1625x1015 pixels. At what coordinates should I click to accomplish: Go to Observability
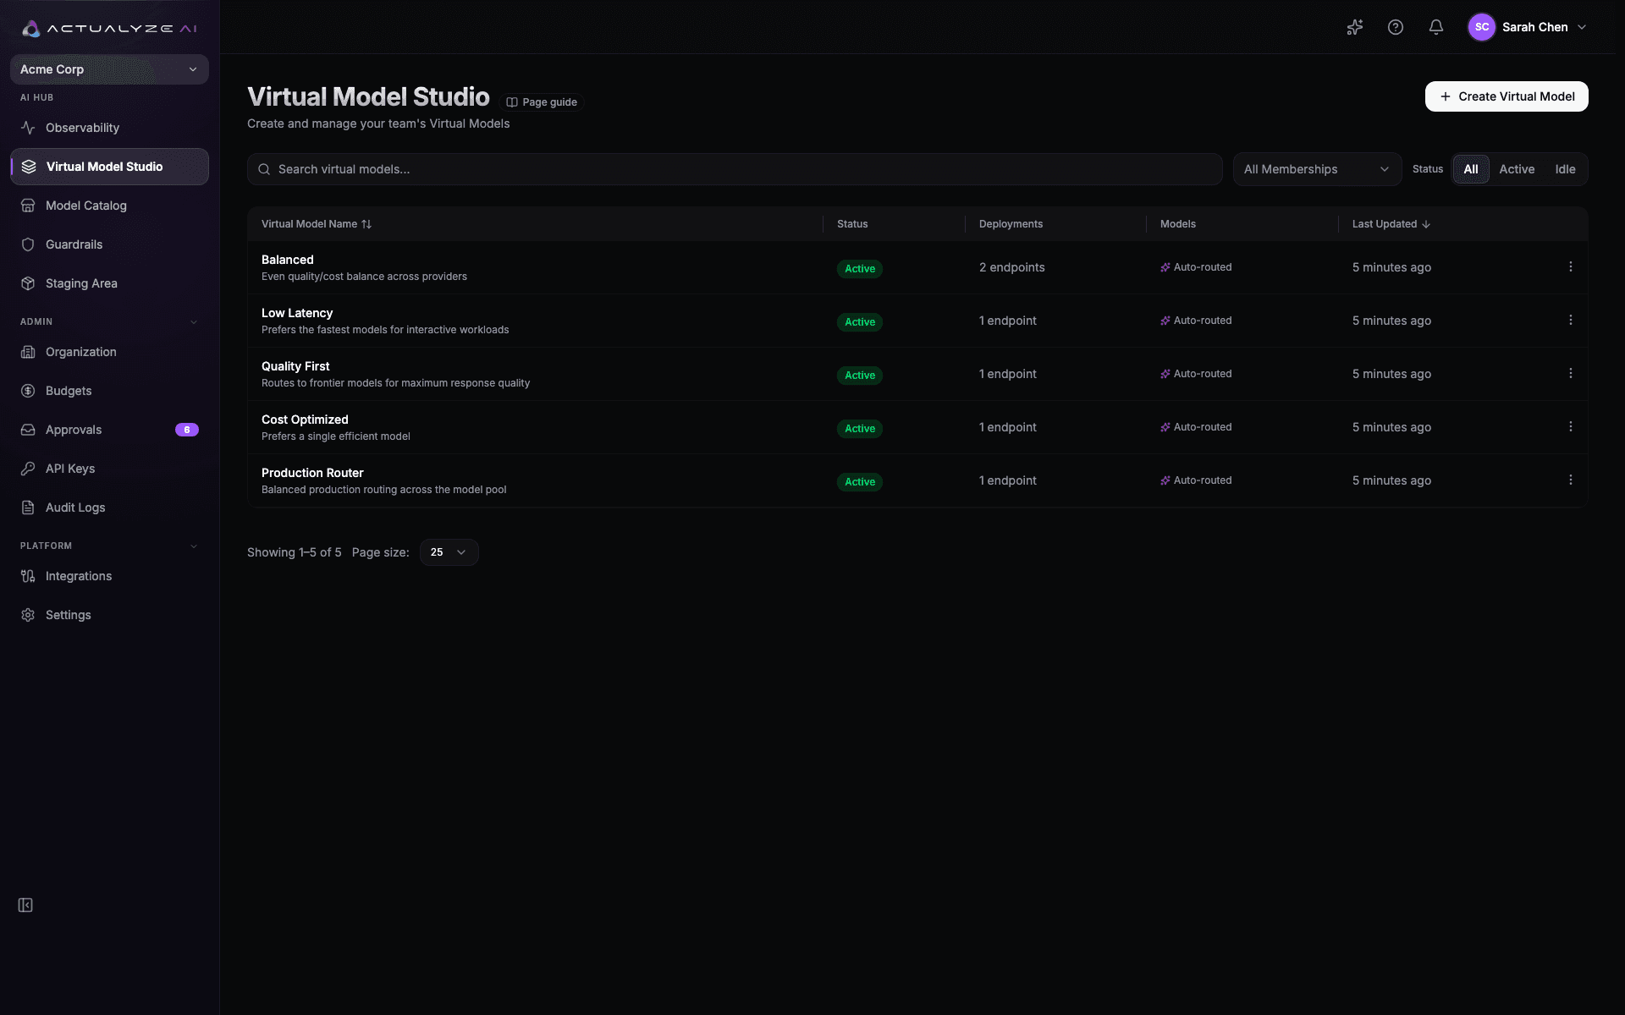(109, 128)
